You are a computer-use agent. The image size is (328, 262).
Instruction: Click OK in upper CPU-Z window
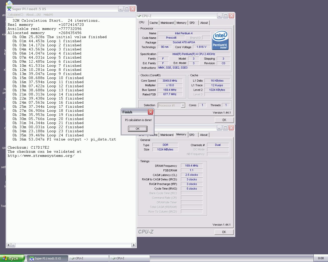(224, 120)
